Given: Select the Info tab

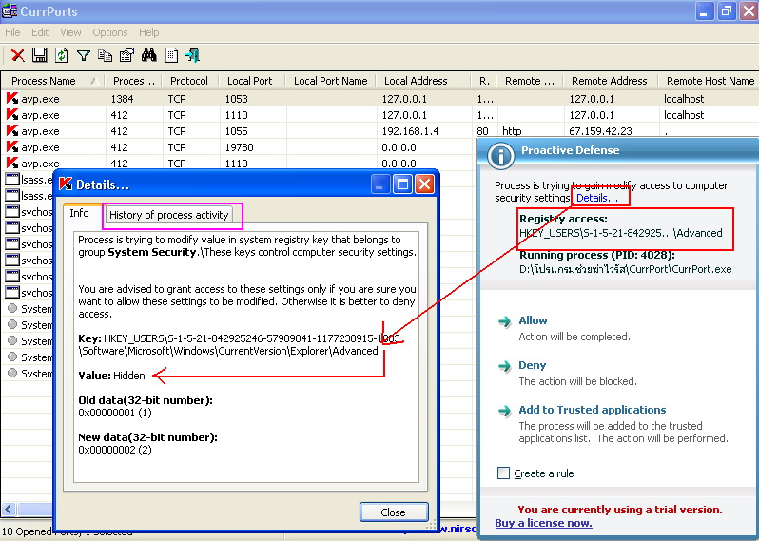Looking at the screenshot, I should pos(79,213).
